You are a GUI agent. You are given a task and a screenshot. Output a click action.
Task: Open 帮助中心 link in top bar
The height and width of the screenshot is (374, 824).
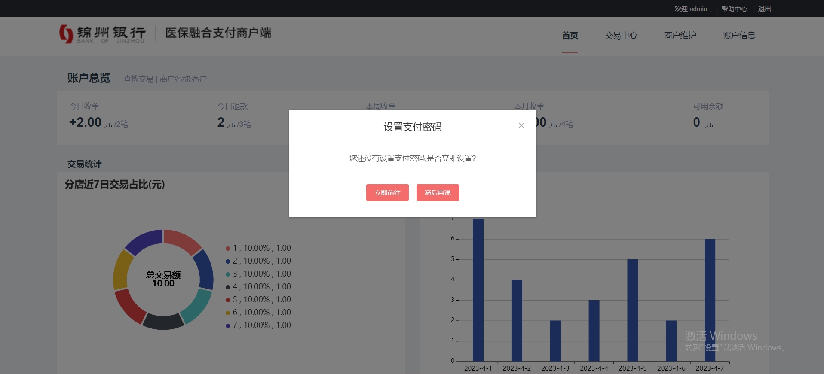[x=734, y=9]
